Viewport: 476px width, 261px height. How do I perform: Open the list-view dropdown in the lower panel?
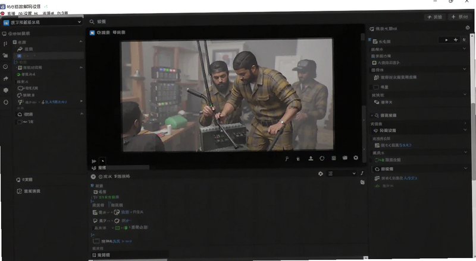click(342, 173)
